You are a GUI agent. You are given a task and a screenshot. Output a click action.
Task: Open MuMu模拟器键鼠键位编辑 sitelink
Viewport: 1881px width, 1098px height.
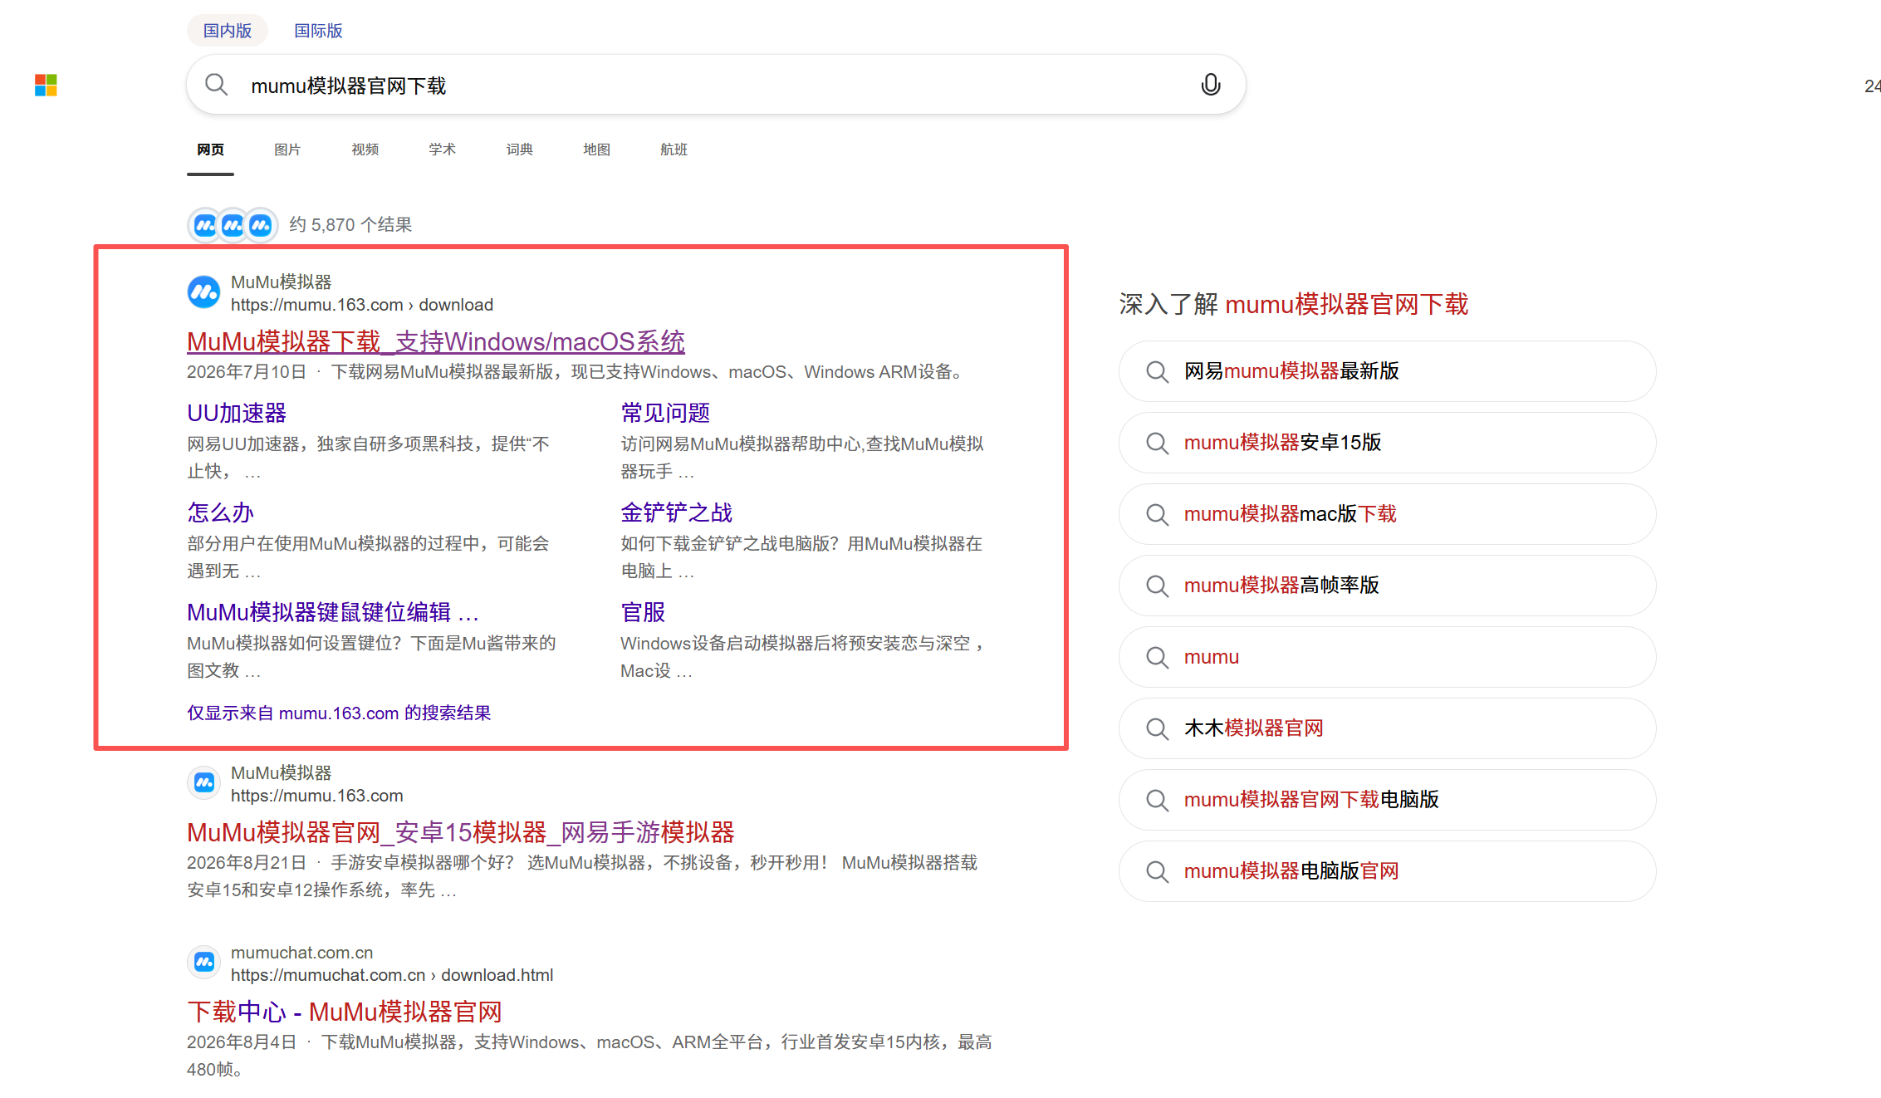(333, 612)
